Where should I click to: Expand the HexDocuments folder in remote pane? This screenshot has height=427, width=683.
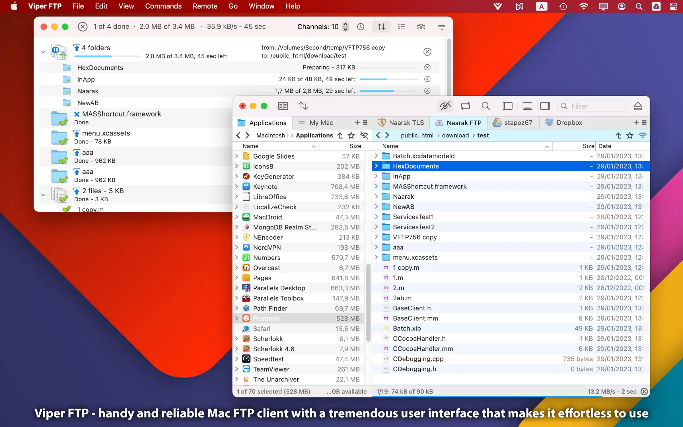pyautogui.click(x=376, y=166)
